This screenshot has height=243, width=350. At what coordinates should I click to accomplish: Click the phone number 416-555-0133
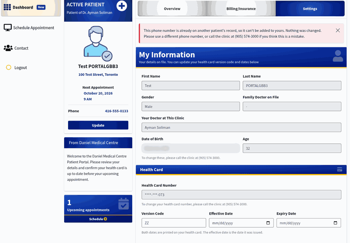pyautogui.click(x=117, y=111)
